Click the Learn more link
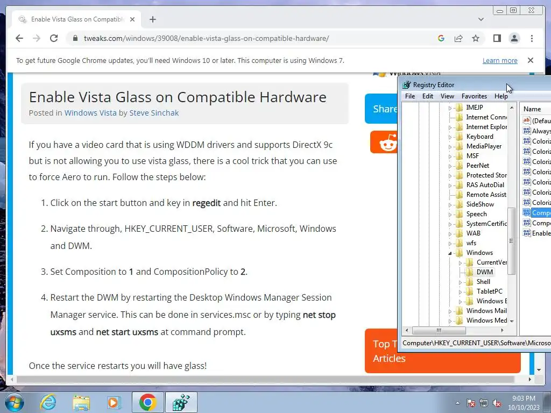 click(500, 60)
